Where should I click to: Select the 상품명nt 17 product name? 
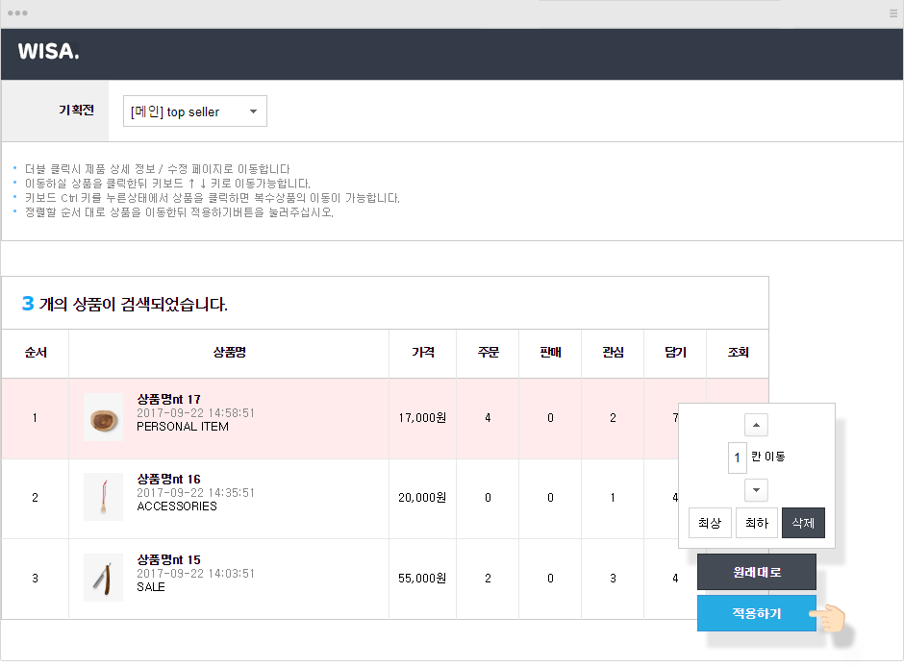168,399
